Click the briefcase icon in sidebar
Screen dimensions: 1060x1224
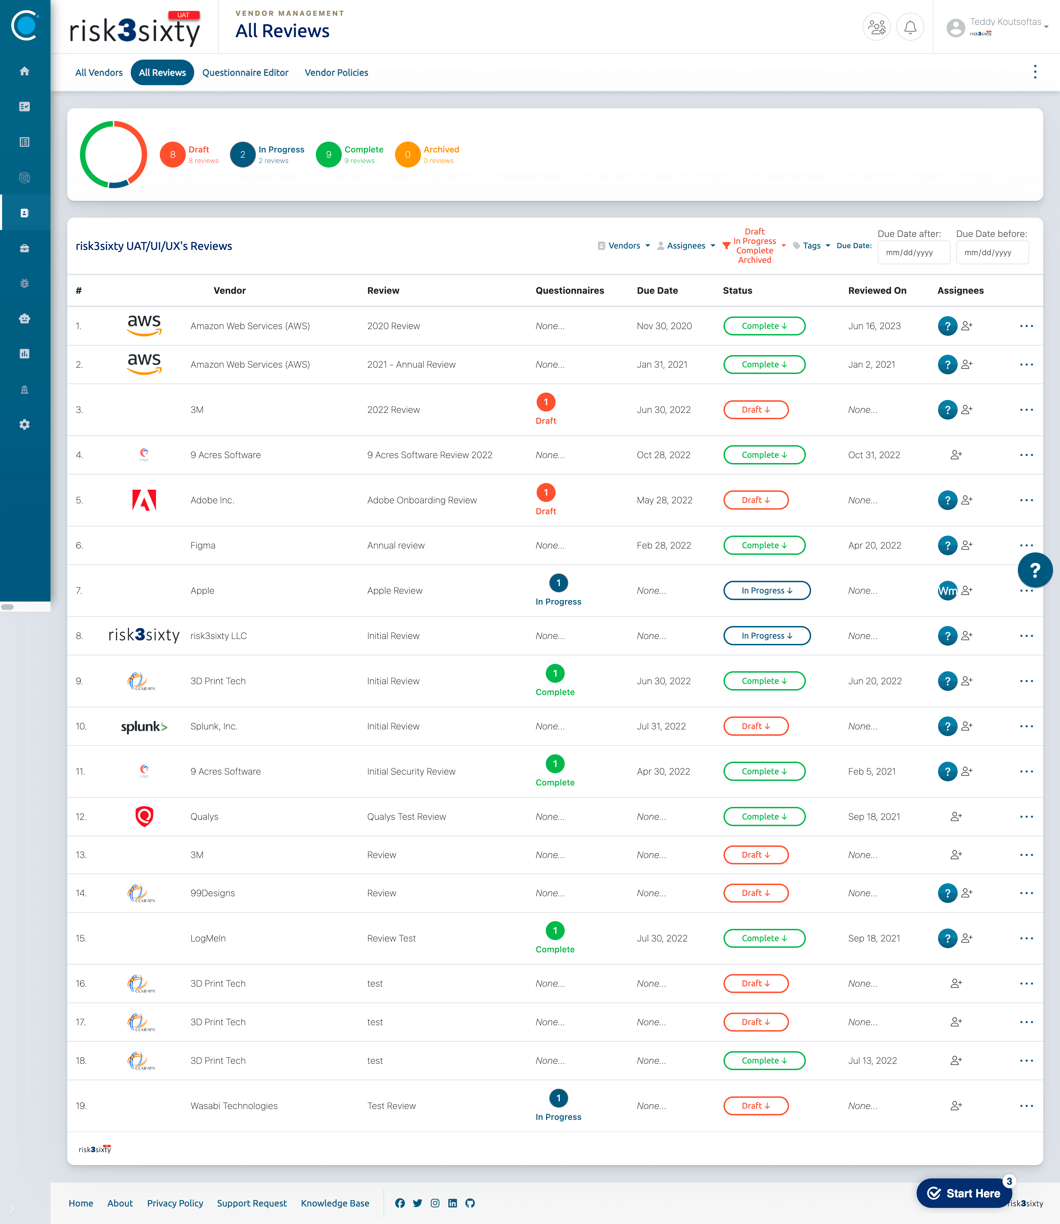(24, 248)
